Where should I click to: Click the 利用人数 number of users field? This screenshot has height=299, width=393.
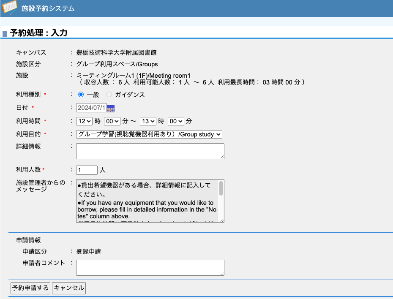[x=87, y=170]
